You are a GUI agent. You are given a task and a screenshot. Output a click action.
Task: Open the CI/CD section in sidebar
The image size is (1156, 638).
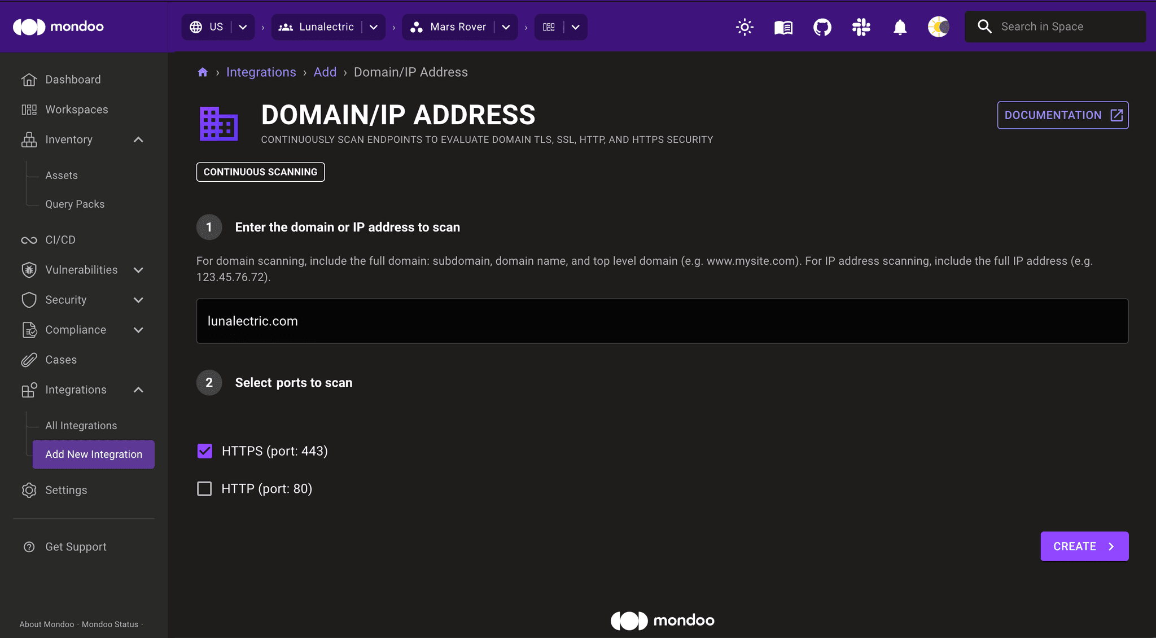tap(60, 239)
